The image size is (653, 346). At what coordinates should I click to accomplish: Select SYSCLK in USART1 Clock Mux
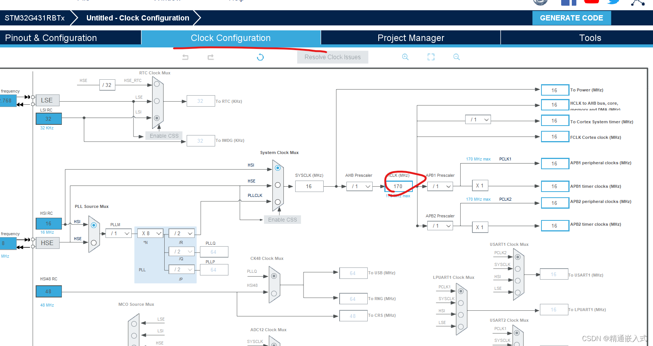pos(518,269)
